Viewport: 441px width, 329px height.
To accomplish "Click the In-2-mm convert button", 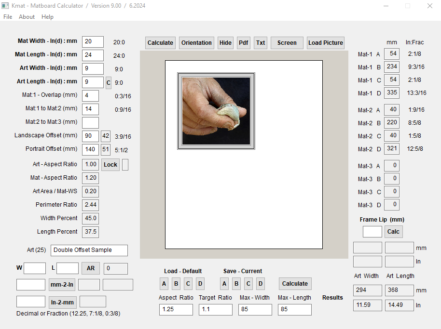I will pyautogui.click(x=62, y=302).
